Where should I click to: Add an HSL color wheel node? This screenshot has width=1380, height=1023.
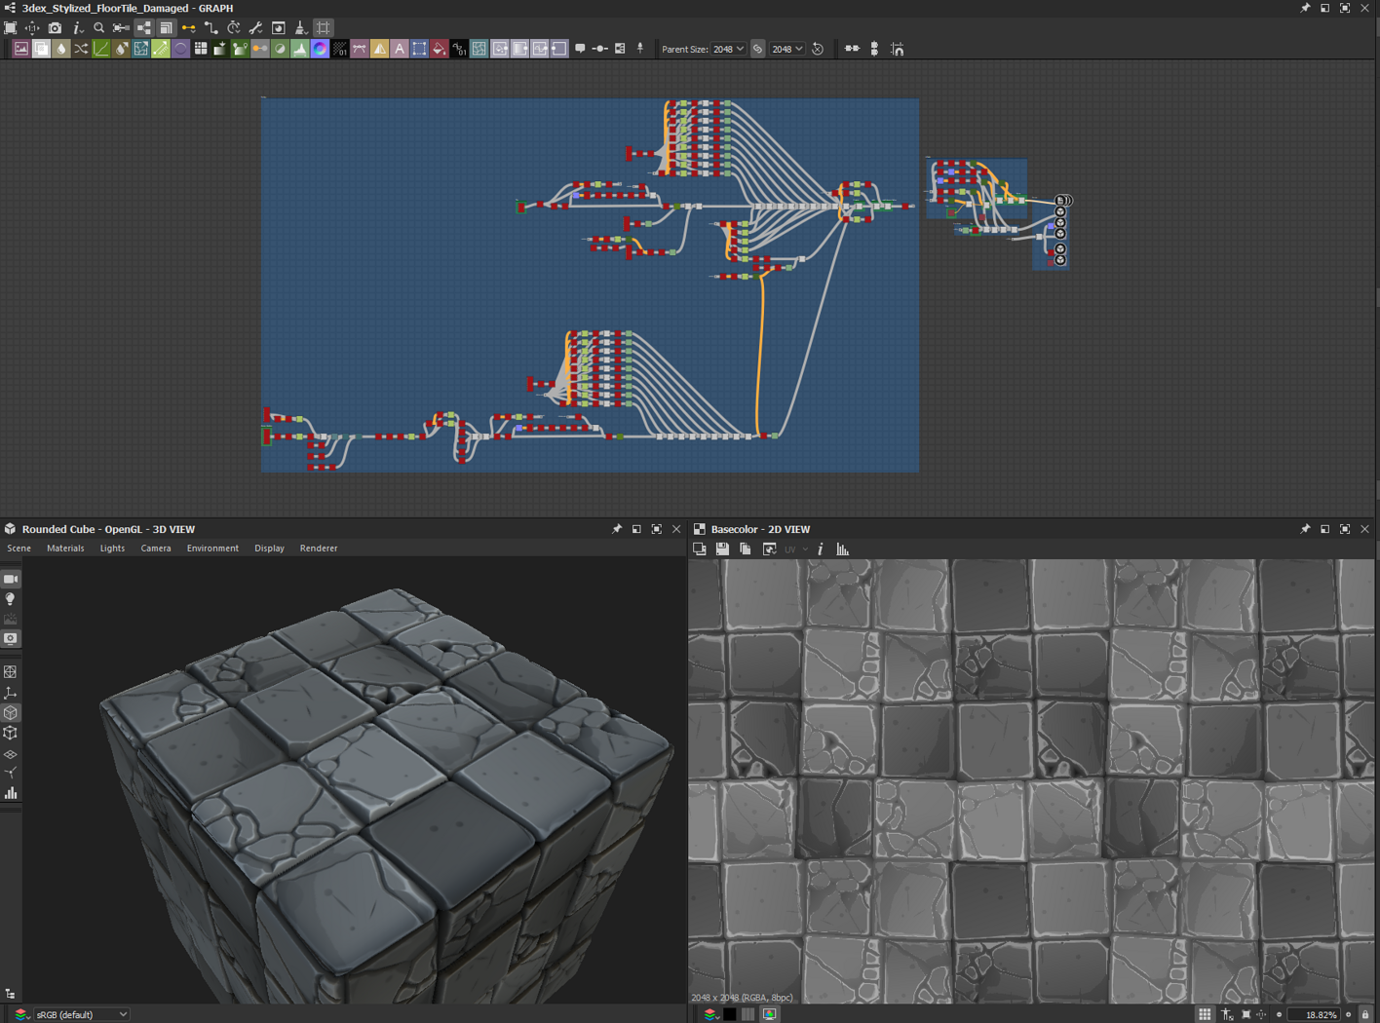coord(320,49)
